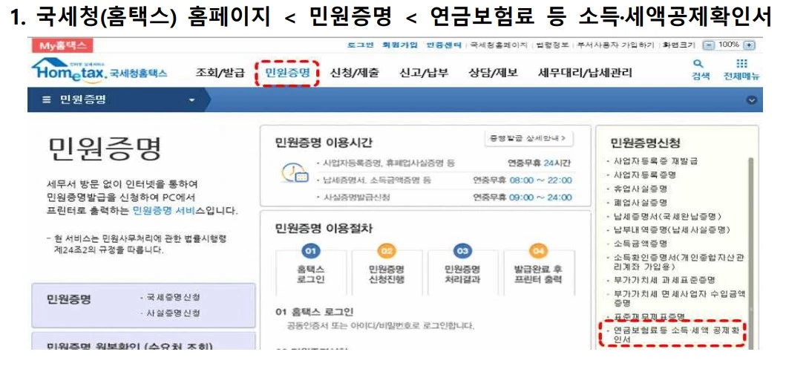Screen dimensions: 786x372
Task: Open the 신고/납부 menu
Action: tap(424, 73)
